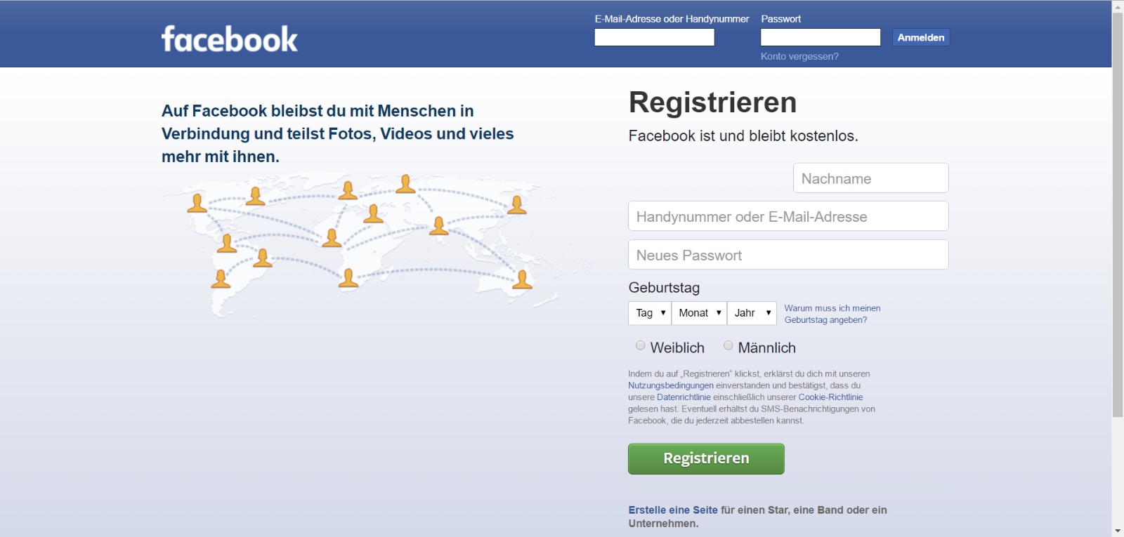This screenshot has width=1124, height=537.
Task: Open the Jahr birthday dropdown
Action: 752,313
